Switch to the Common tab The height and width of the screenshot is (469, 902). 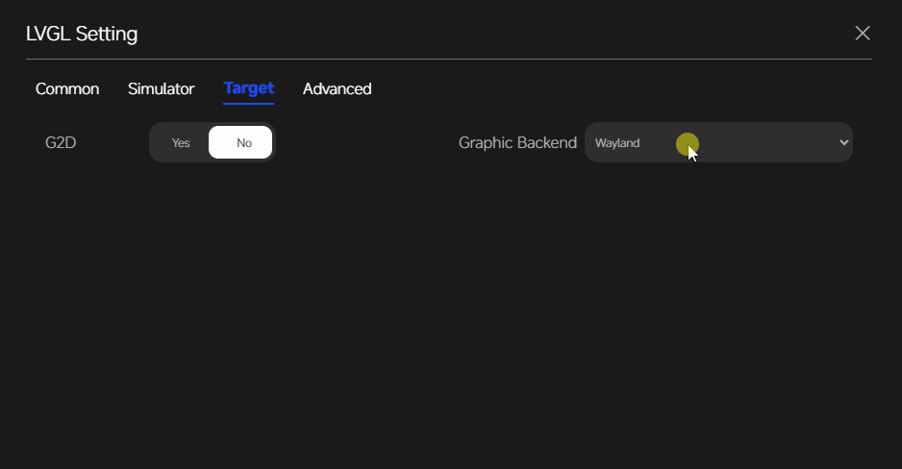(x=67, y=88)
